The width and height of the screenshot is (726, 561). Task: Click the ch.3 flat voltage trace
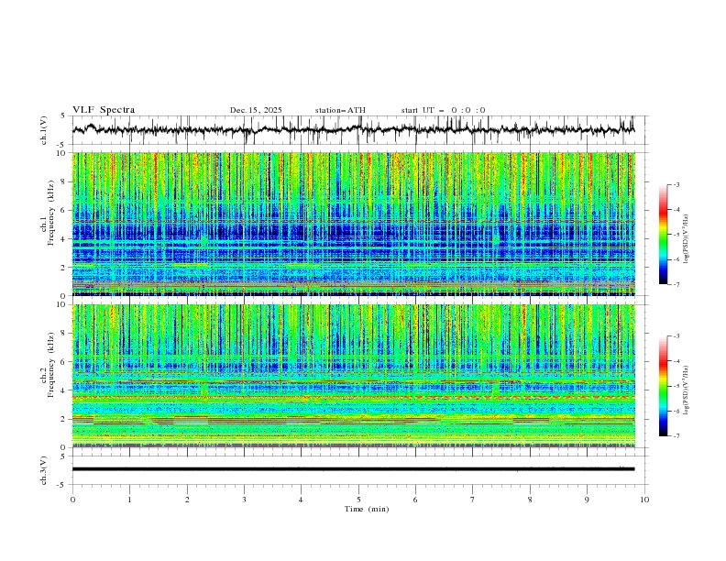(x=353, y=469)
